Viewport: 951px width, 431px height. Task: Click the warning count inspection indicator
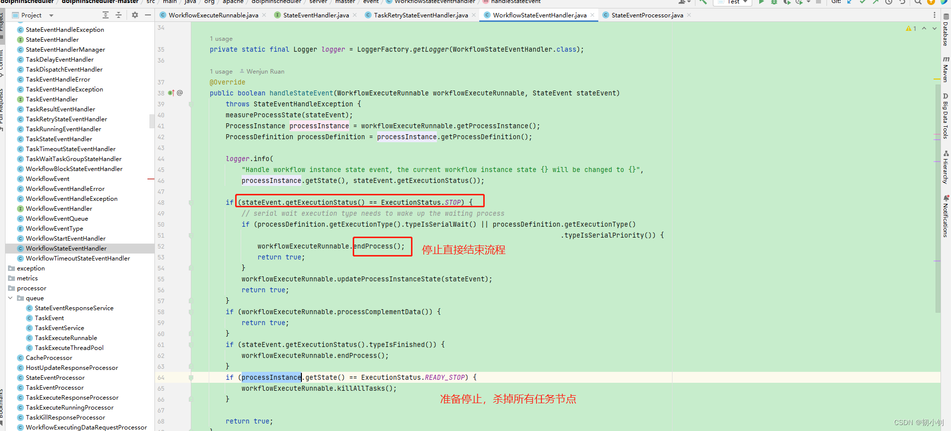(911, 28)
